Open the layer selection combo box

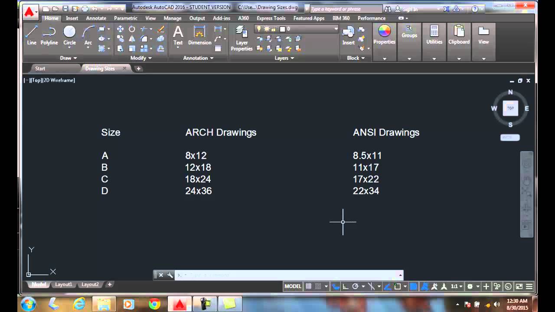[x=297, y=29]
